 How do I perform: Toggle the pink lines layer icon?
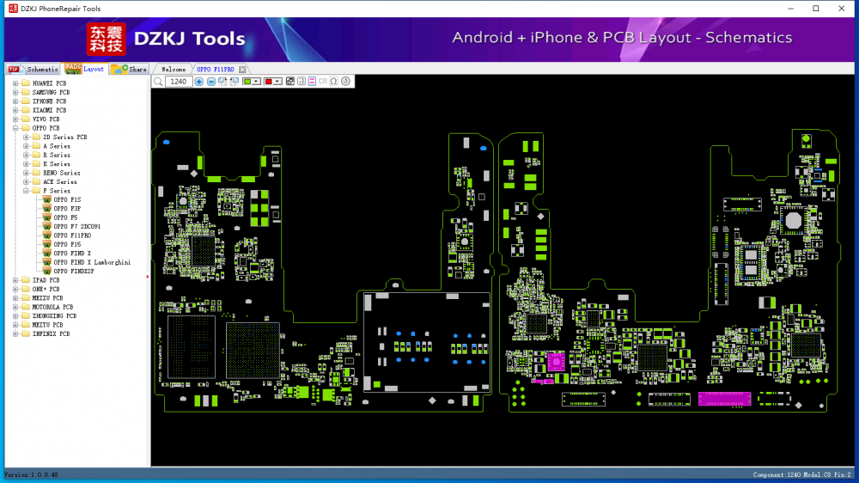pos(312,82)
